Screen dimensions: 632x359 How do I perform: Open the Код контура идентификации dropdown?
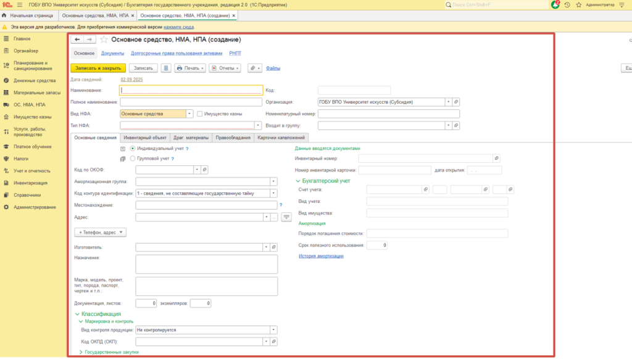tap(273, 193)
